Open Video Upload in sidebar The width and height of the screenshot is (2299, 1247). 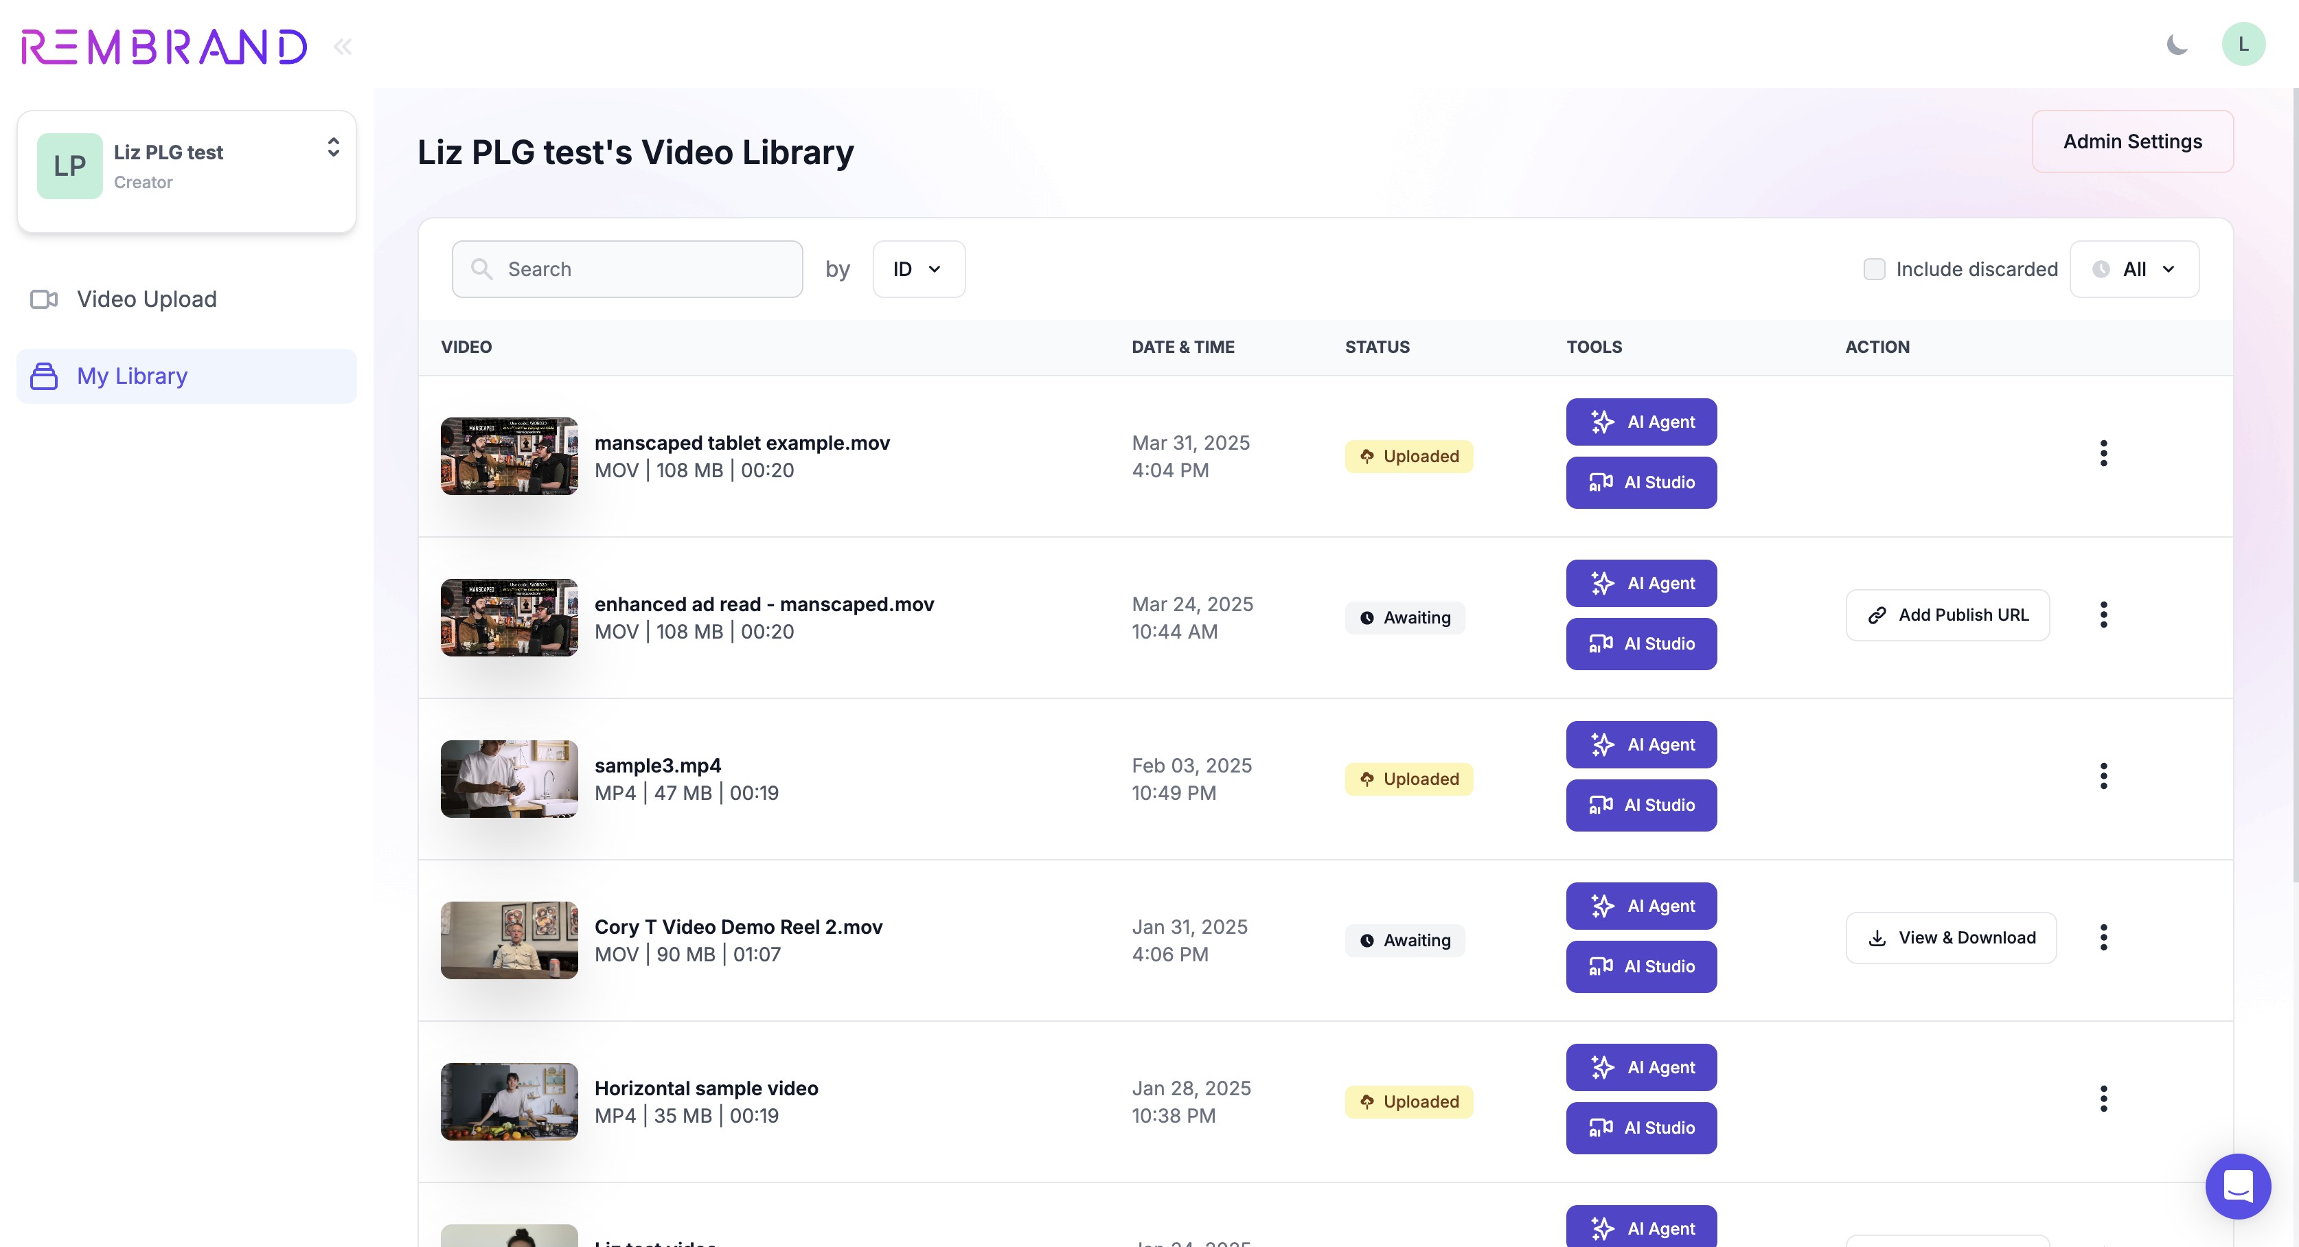187,299
